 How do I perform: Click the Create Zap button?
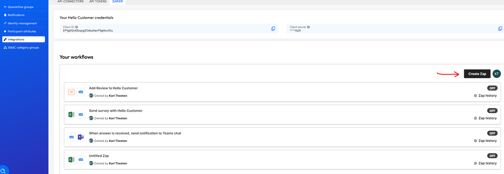[477, 74]
